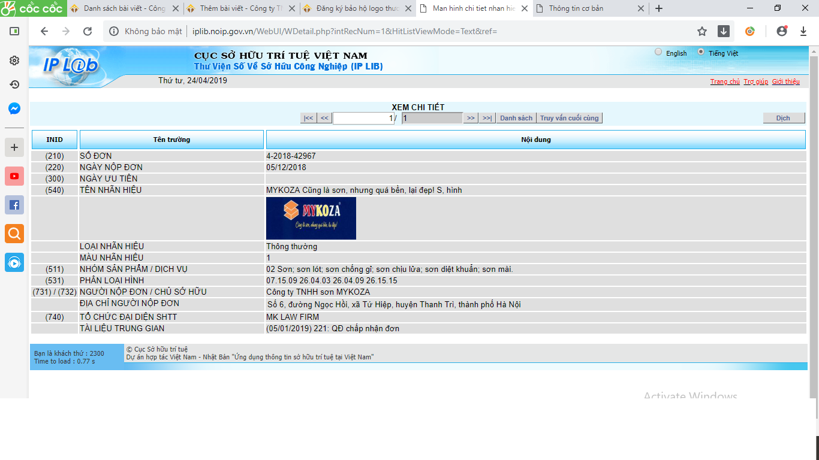819x460 pixels.
Task: Click the Cốc Cốc logo button
Action: click(x=32, y=8)
